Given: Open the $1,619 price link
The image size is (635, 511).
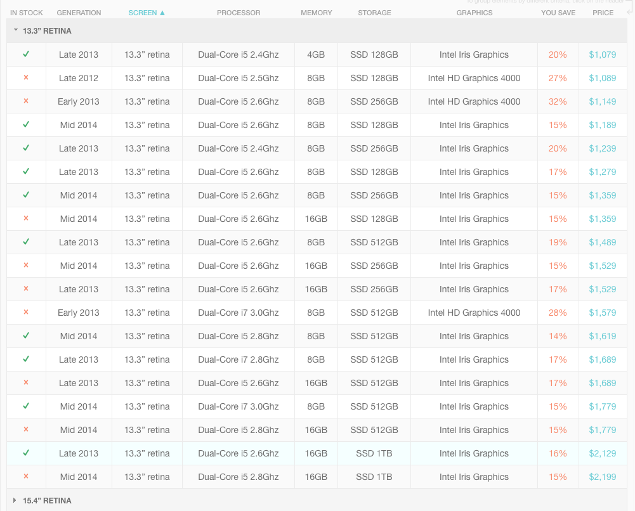Looking at the screenshot, I should tap(603, 336).
